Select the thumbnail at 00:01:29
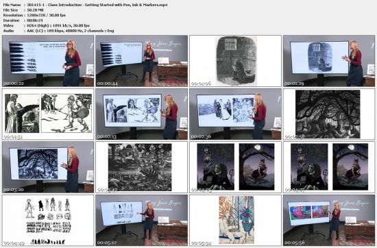 329,61
